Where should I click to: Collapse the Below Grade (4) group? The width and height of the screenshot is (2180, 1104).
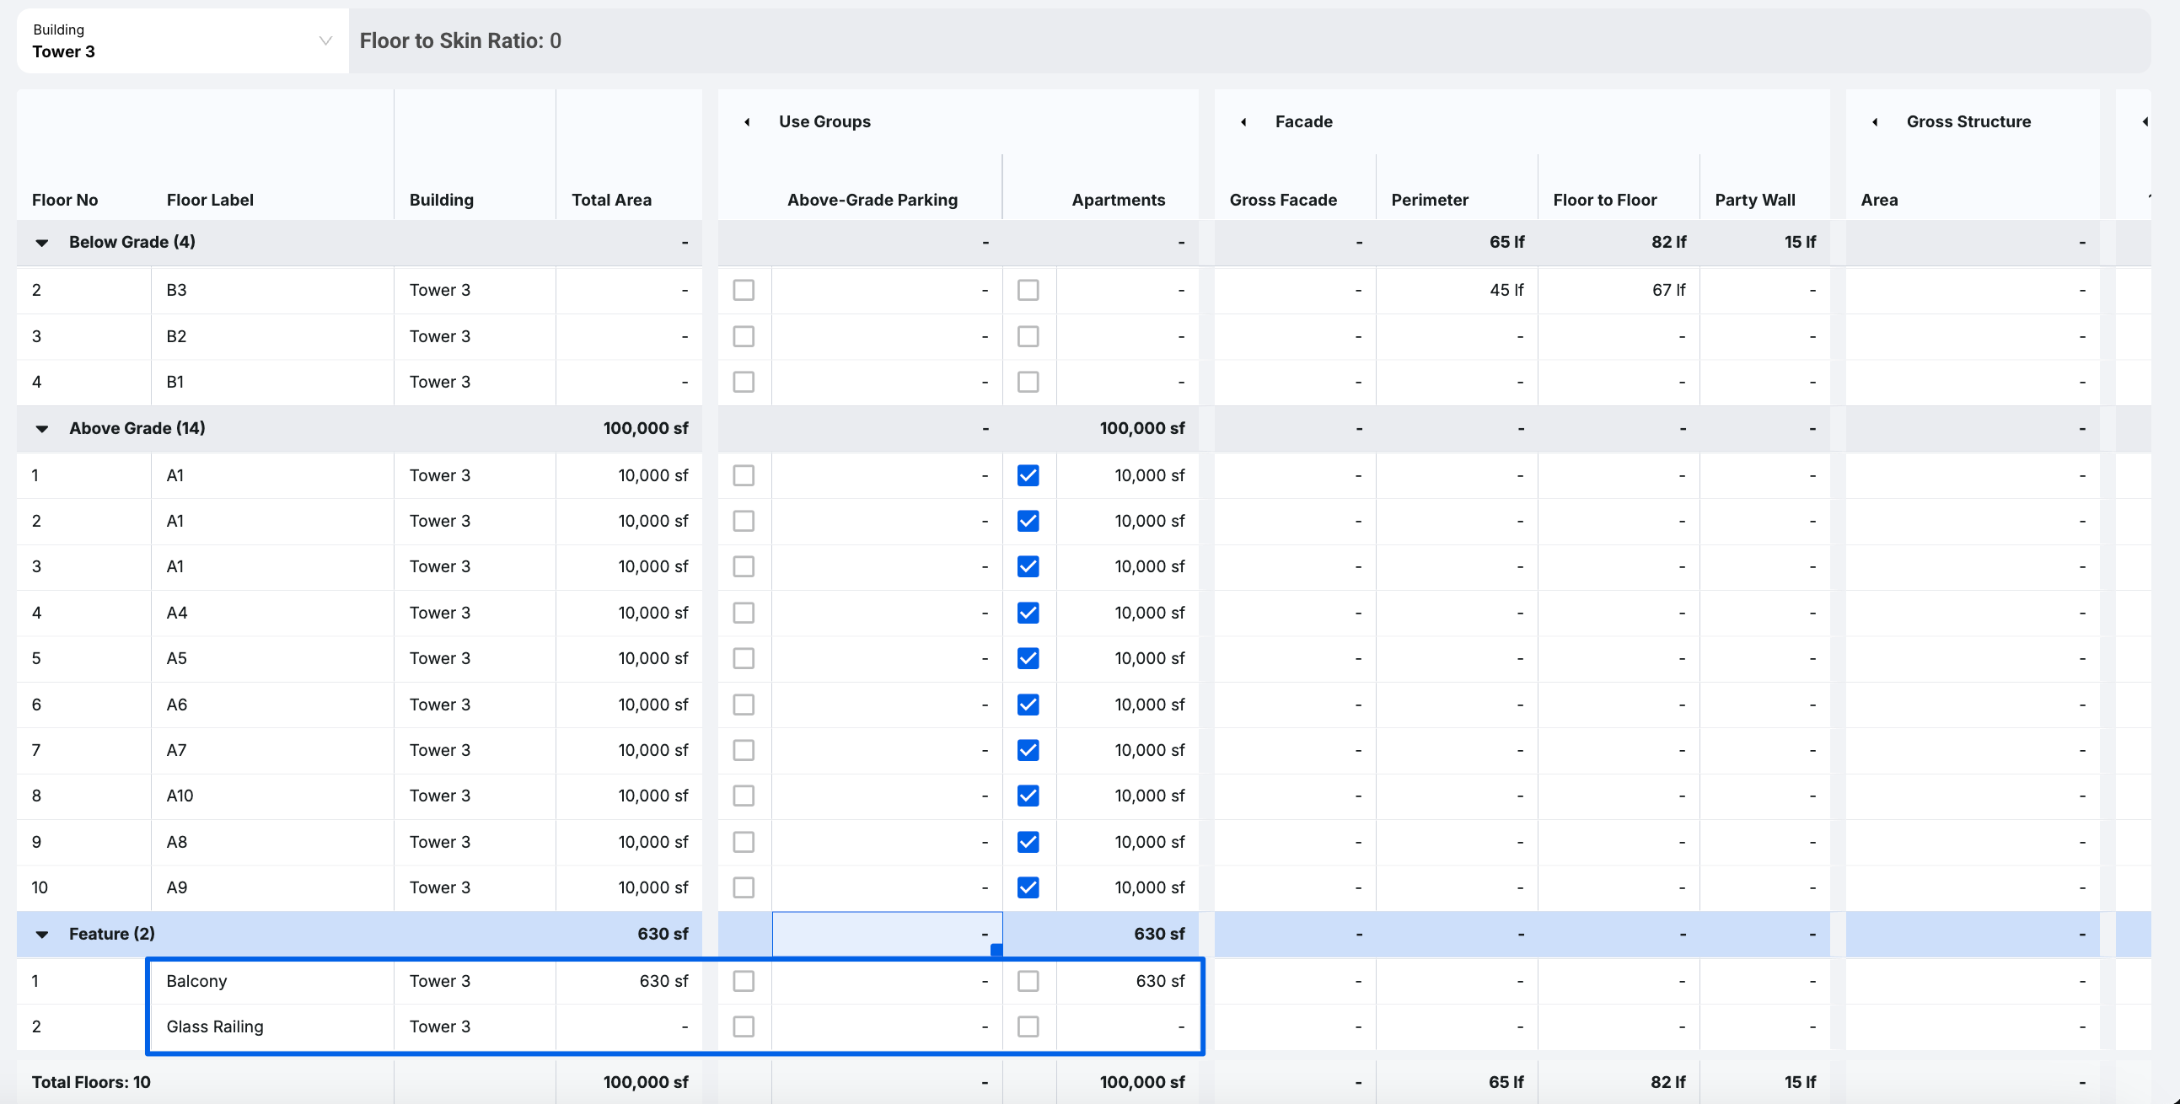(x=41, y=243)
